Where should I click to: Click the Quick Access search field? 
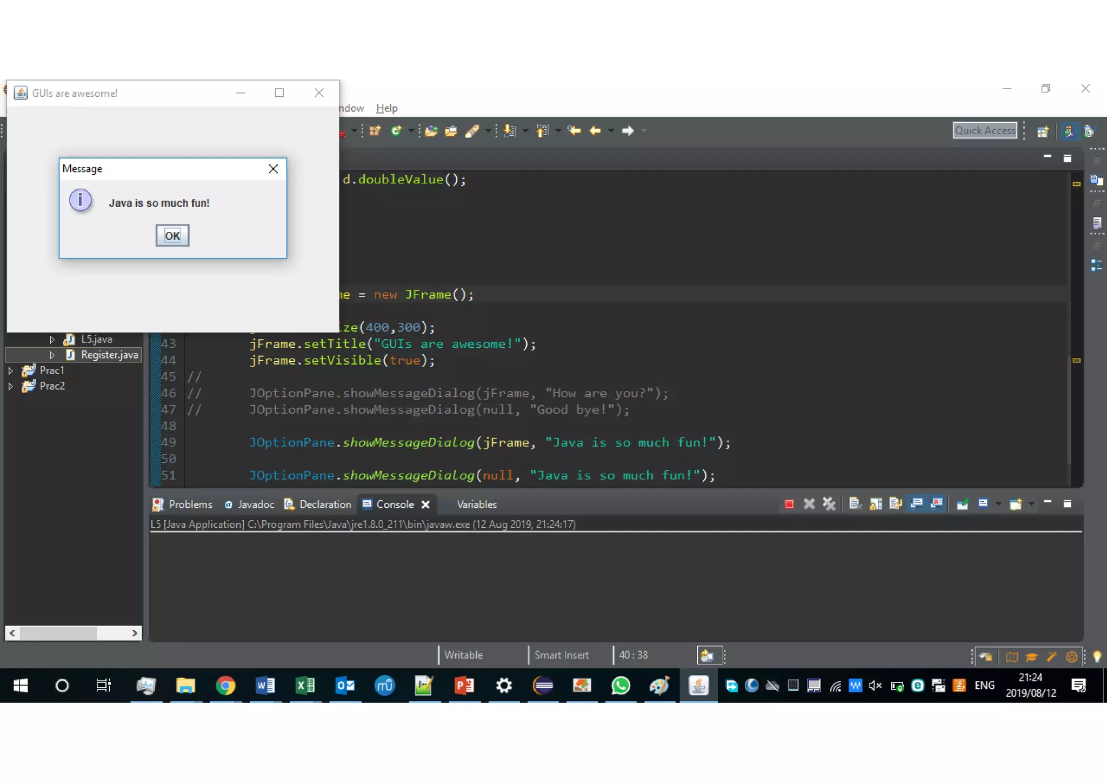tap(984, 130)
